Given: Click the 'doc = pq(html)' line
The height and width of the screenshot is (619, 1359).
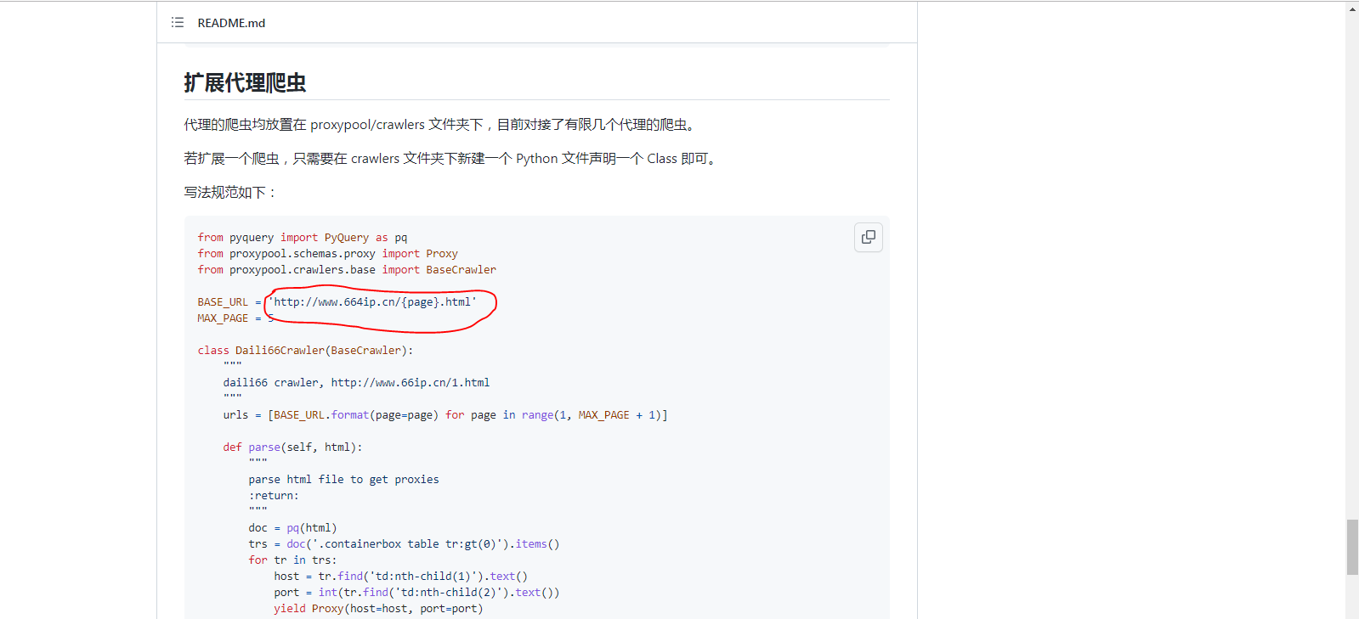Looking at the screenshot, I should [292, 528].
